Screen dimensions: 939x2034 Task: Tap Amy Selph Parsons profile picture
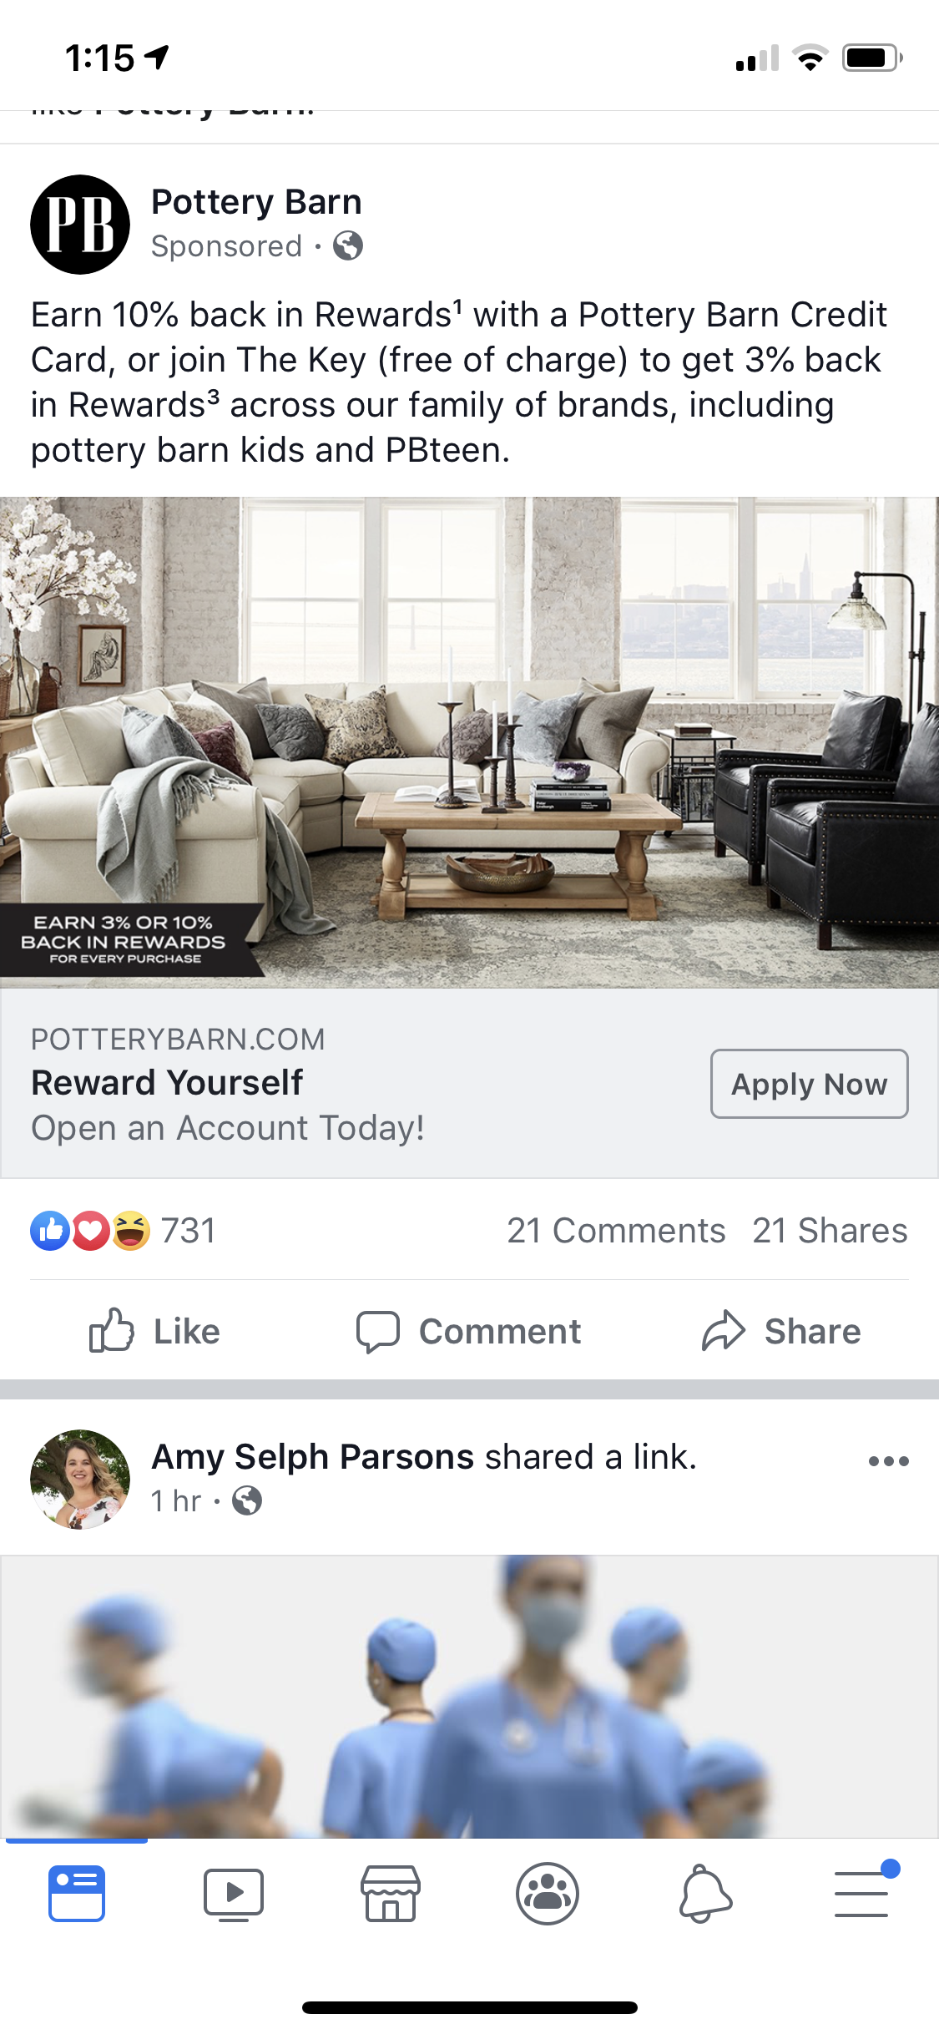[80, 1480]
